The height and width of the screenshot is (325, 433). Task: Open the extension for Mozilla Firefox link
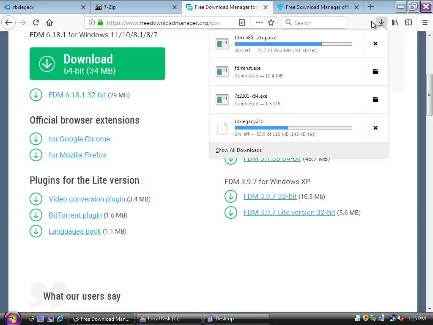click(78, 155)
